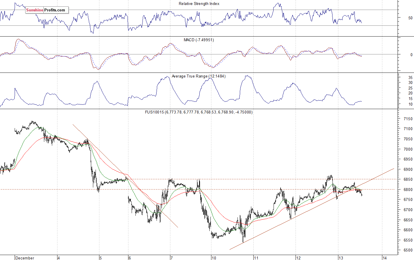Screen dimensions: 414x260
Task: Click the date label 10 on axis
Action: (x=214, y=258)
